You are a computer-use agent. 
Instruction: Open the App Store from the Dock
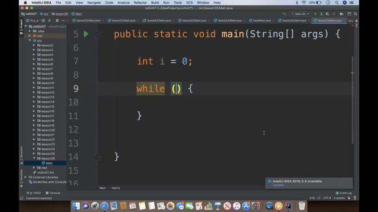point(246,206)
